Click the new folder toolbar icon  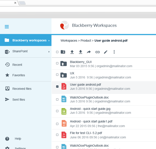[63, 52]
